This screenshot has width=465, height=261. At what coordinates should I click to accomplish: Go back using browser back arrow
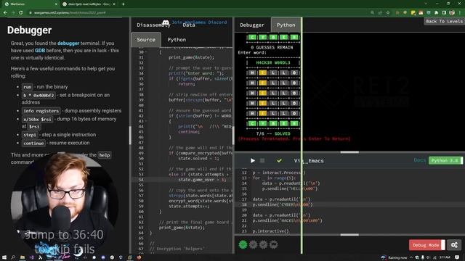pyautogui.click(x=5, y=13)
